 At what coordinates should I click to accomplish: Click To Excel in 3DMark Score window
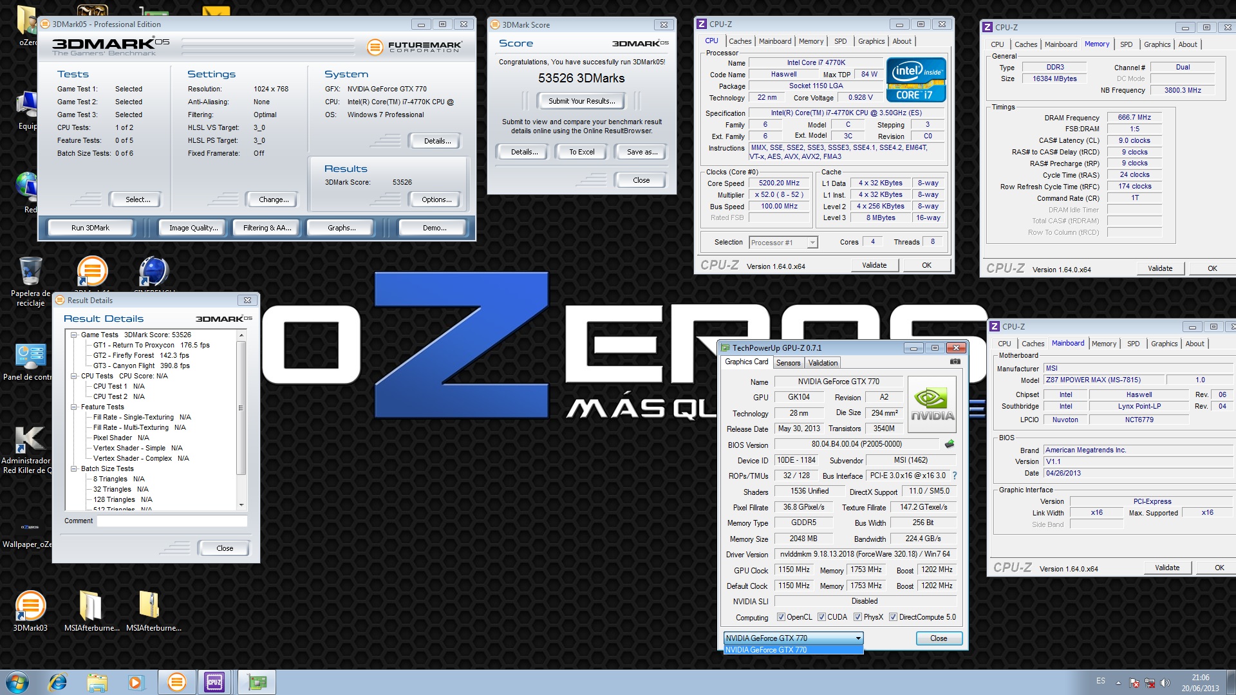click(581, 152)
